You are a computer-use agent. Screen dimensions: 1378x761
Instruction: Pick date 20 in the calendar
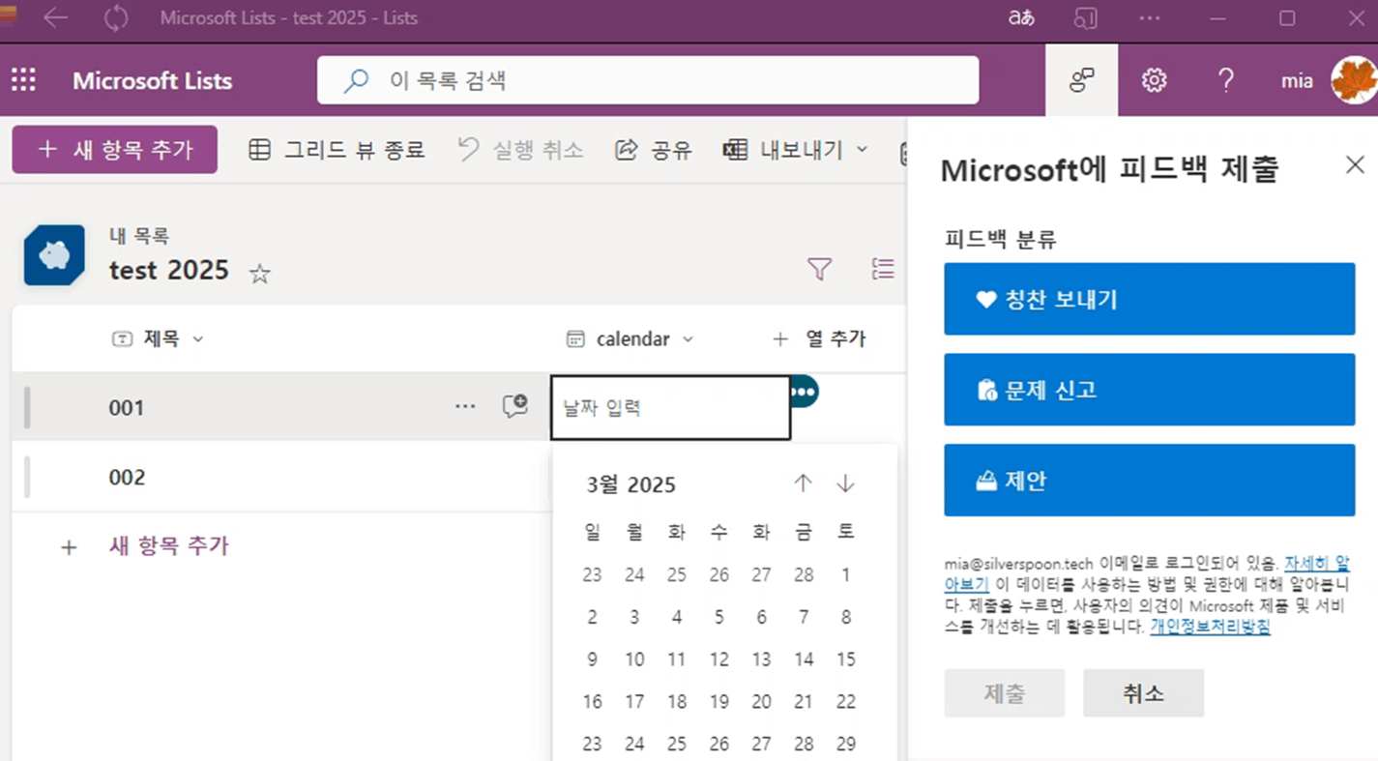click(761, 702)
